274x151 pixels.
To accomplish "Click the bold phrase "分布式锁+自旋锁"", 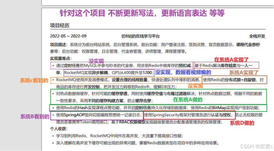I will click(x=240, y=80).
